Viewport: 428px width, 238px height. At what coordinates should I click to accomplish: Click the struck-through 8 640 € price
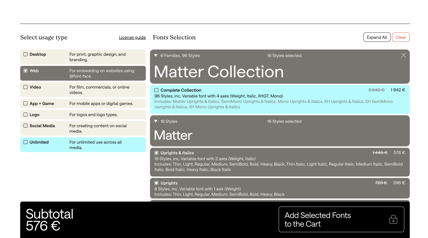click(377, 90)
